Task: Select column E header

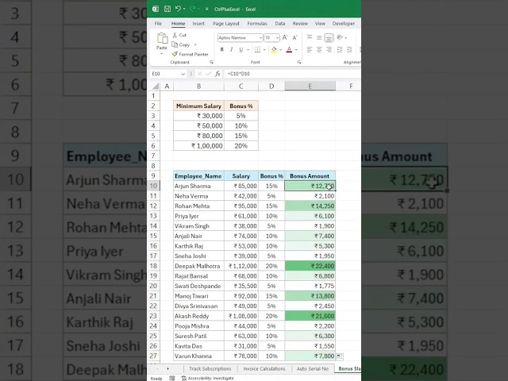Action: point(310,87)
